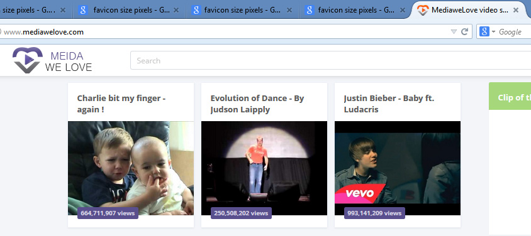Close the second favicon size pixels tab
531x236 pixels.
pos(176,10)
